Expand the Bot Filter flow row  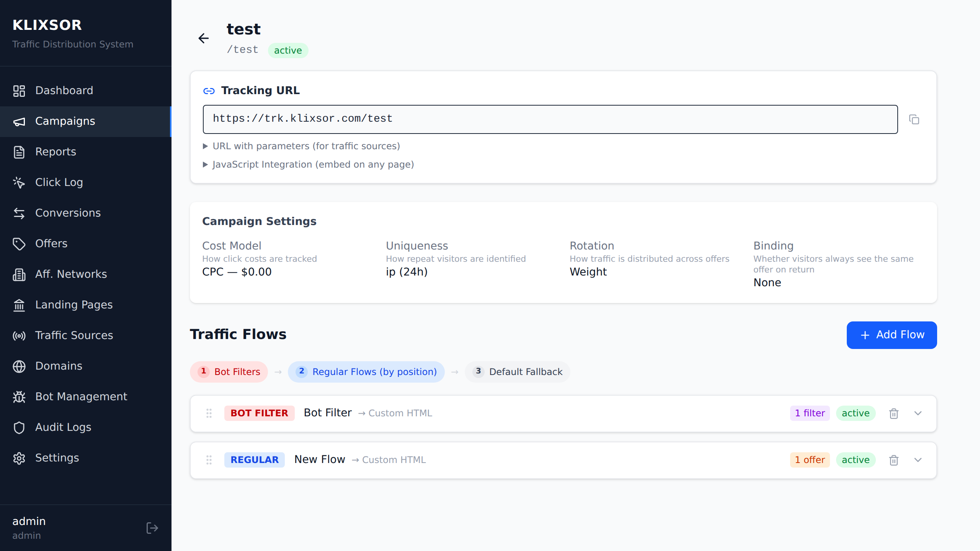(918, 413)
